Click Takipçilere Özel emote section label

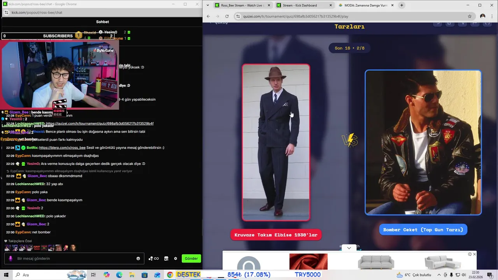point(20,241)
